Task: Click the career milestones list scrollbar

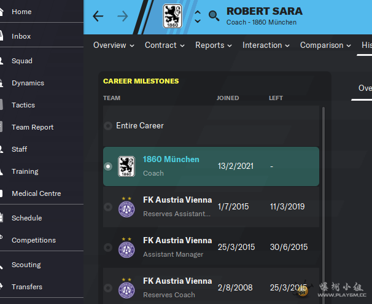Action: 324,205
